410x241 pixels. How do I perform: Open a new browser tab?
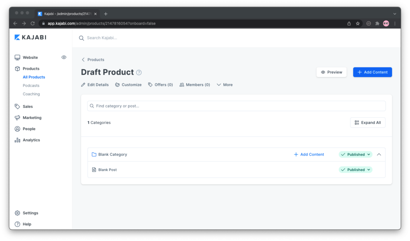point(106,14)
